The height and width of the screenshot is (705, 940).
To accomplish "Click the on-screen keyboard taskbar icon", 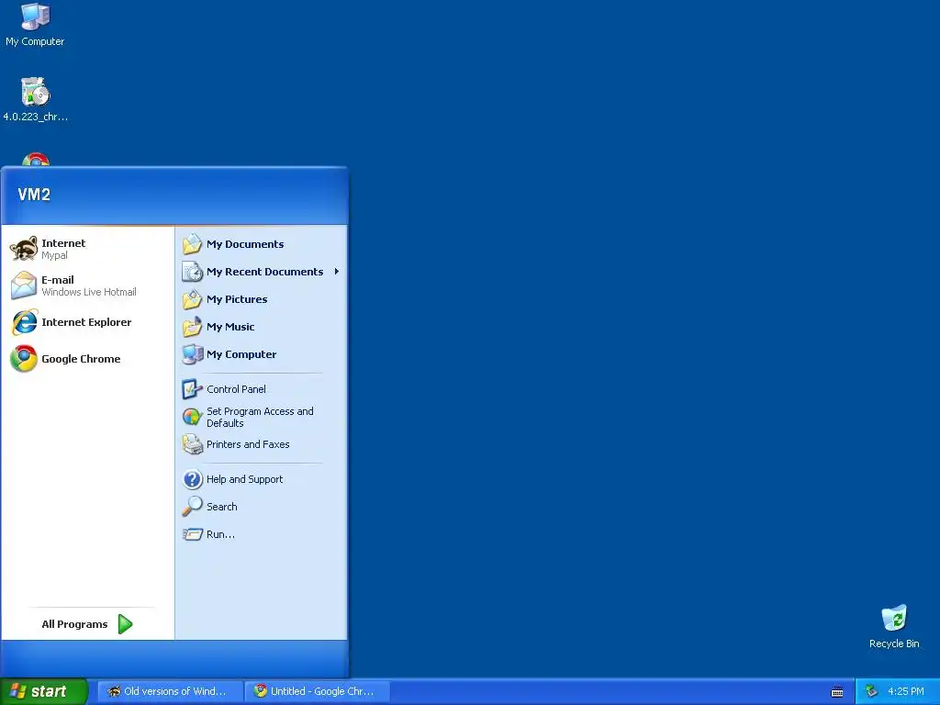I will coord(837,692).
